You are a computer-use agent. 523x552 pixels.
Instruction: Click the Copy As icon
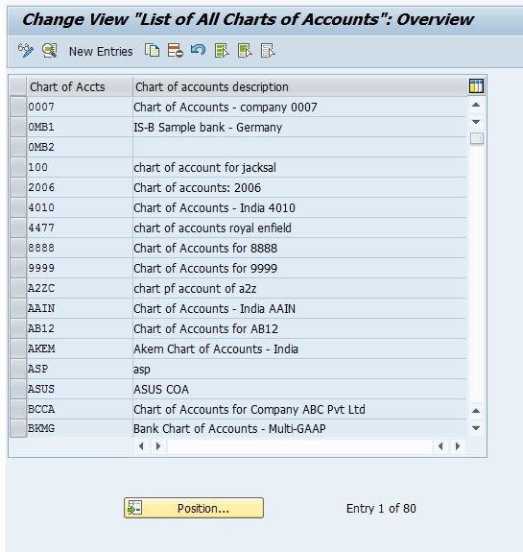152,51
